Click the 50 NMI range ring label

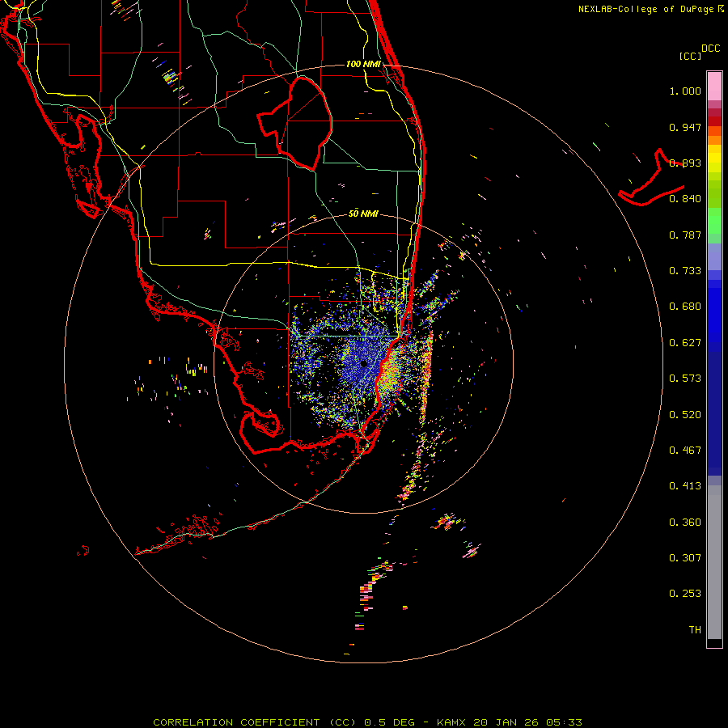pos(363,214)
